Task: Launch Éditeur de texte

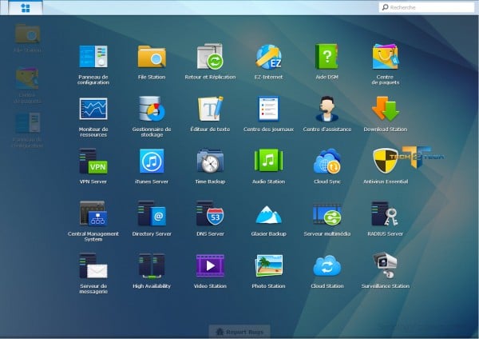Action: [210, 109]
